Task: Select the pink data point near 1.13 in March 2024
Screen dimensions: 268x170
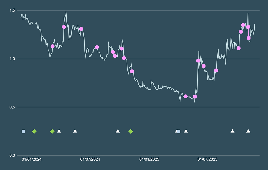Action: coord(53,46)
